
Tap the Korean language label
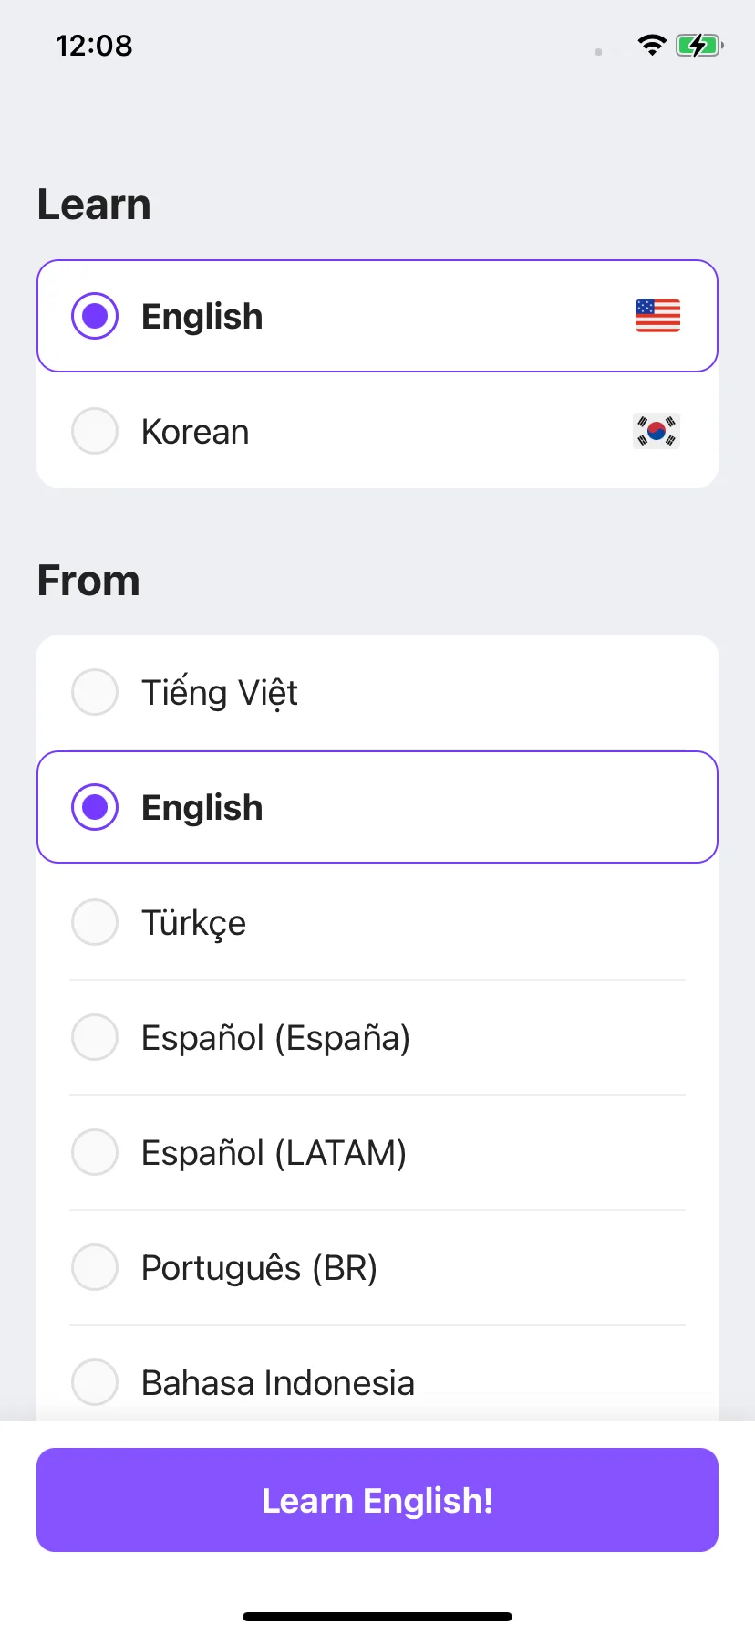(x=195, y=432)
